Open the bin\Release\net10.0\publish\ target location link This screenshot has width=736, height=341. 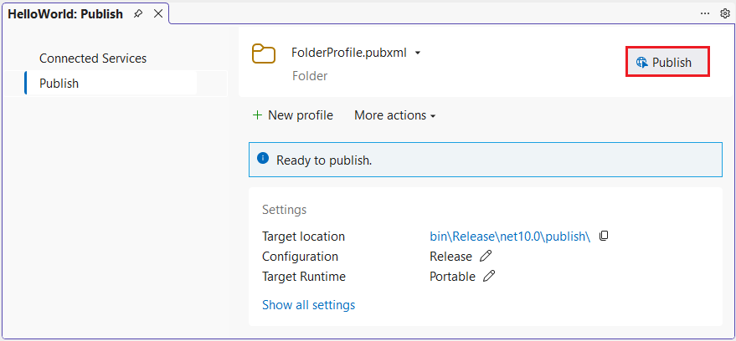[x=510, y=237]
